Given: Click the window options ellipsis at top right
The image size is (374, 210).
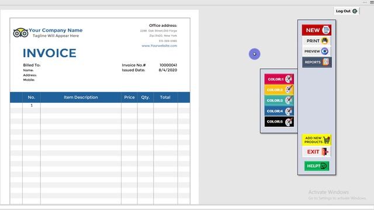Looking at the screenshot, I should click(365, 2).
